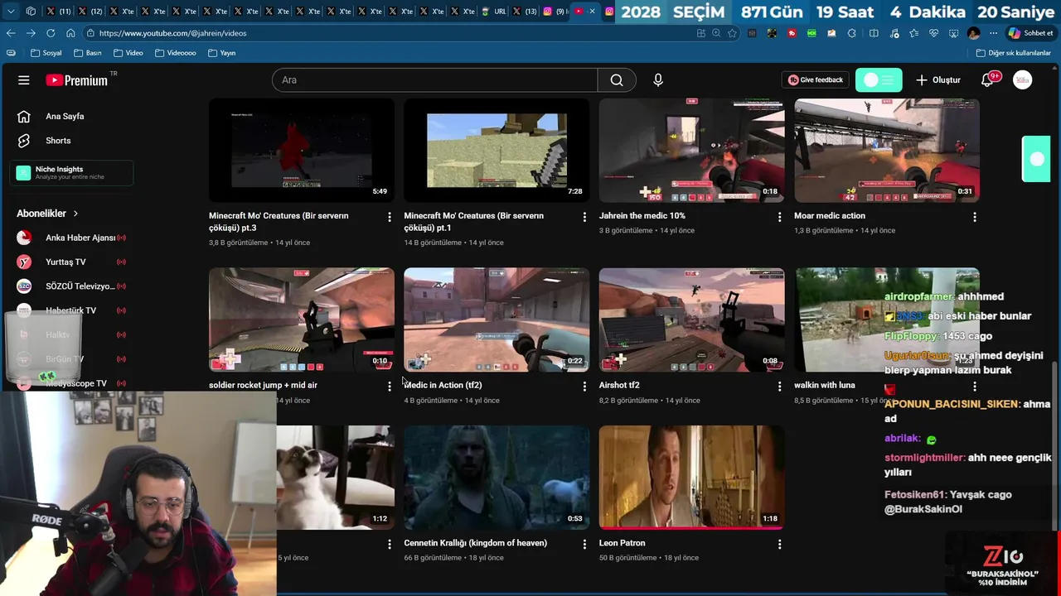Click the browser address bar URL
The height and width of the screenshot is (596, 1061).
pyautogui.click(x=172, y=33)
